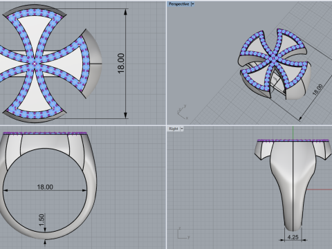Select the vertical 18.00 dimension in the top view

pyautogui.click(x=121, y=64)
